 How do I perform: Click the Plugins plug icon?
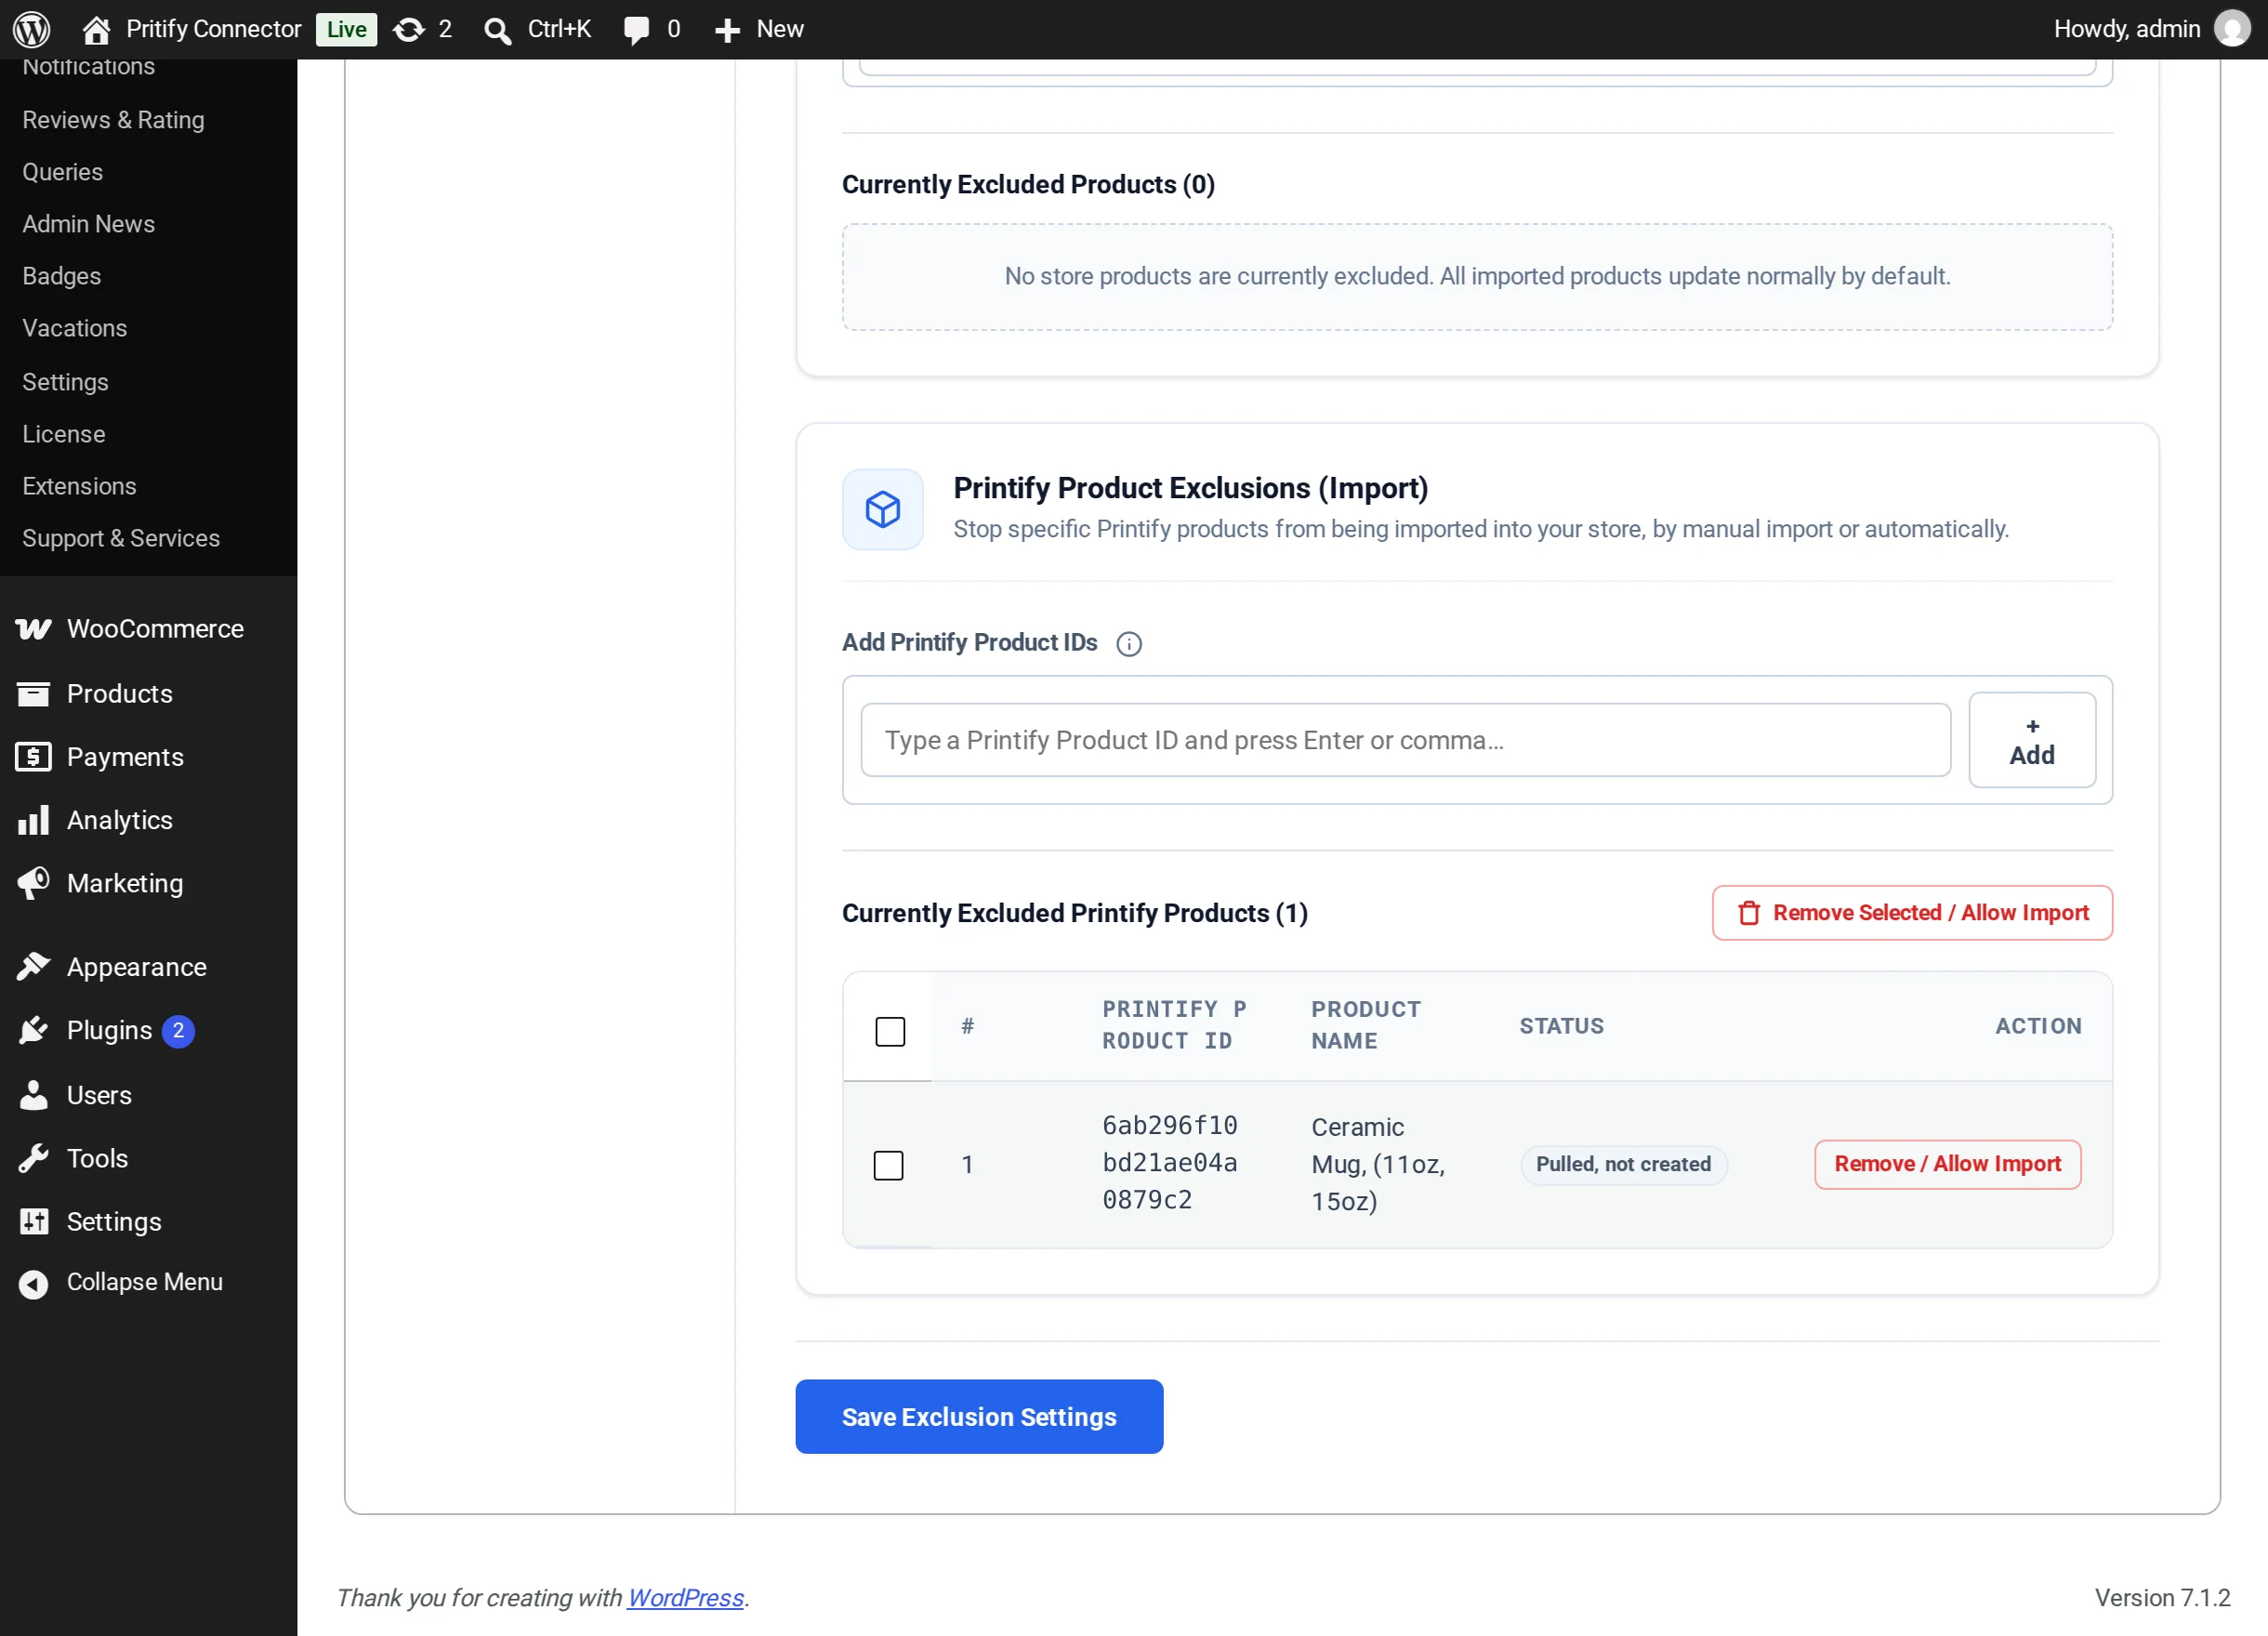33,1030
